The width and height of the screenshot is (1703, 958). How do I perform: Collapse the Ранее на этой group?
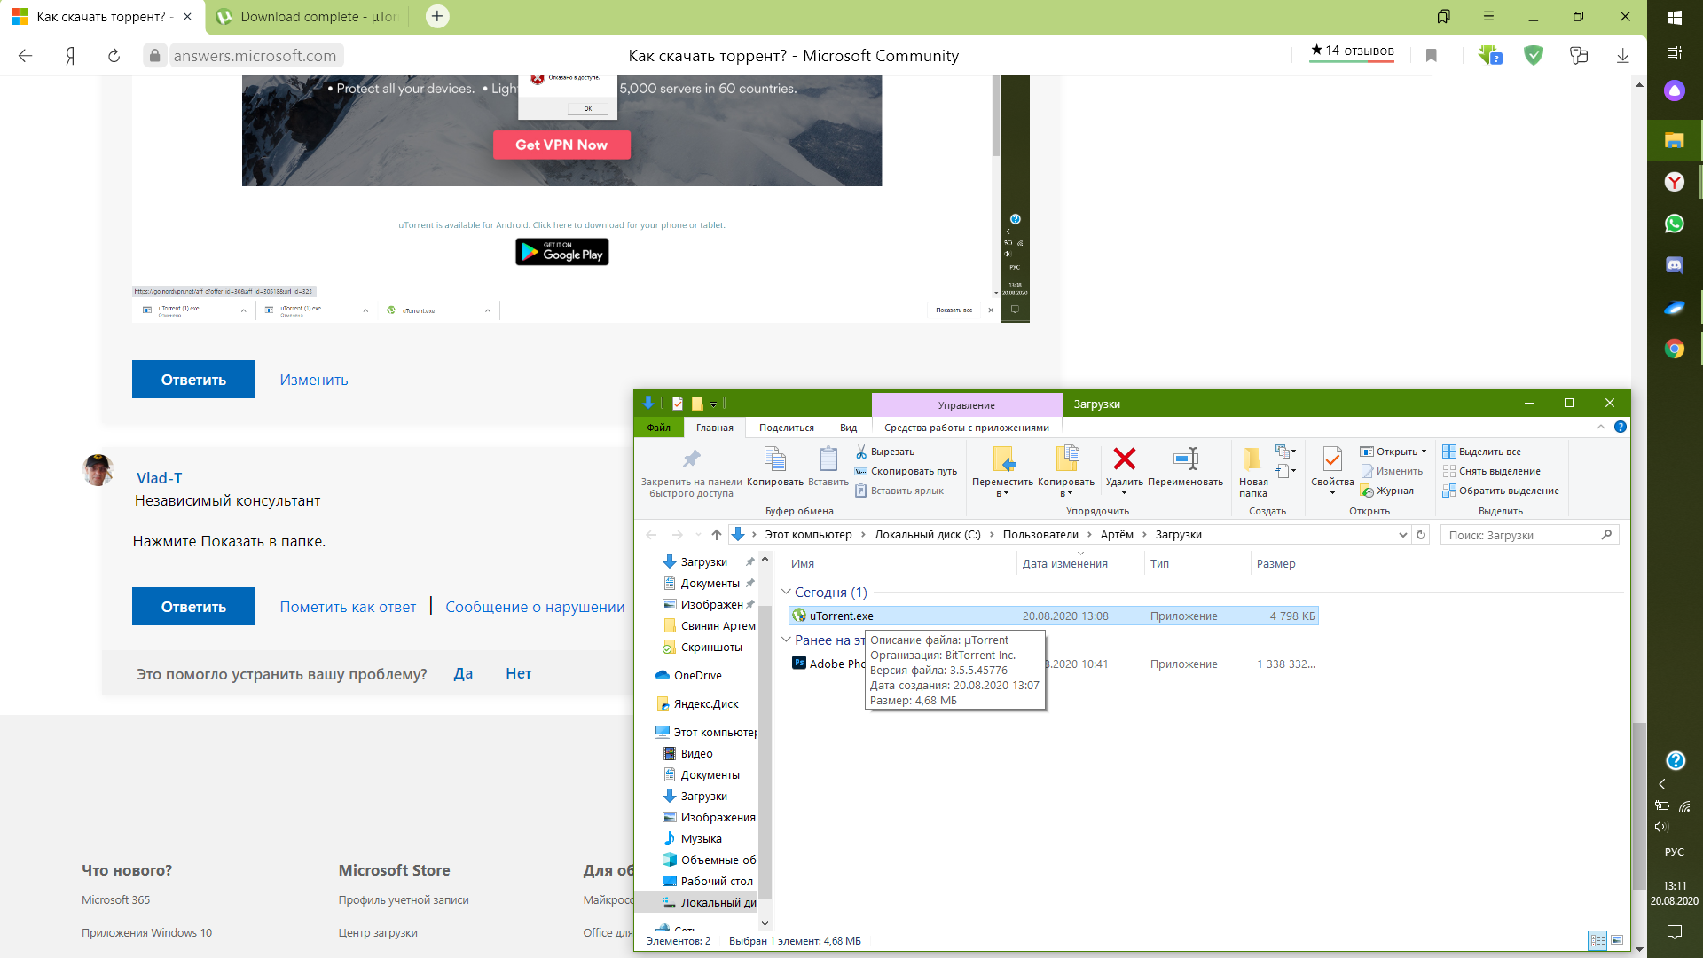(x=786, y=640)
